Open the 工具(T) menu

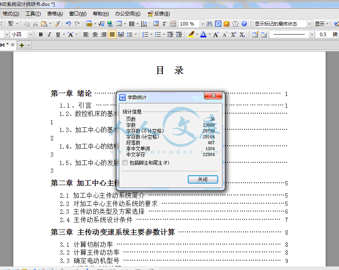coord(33,14)
